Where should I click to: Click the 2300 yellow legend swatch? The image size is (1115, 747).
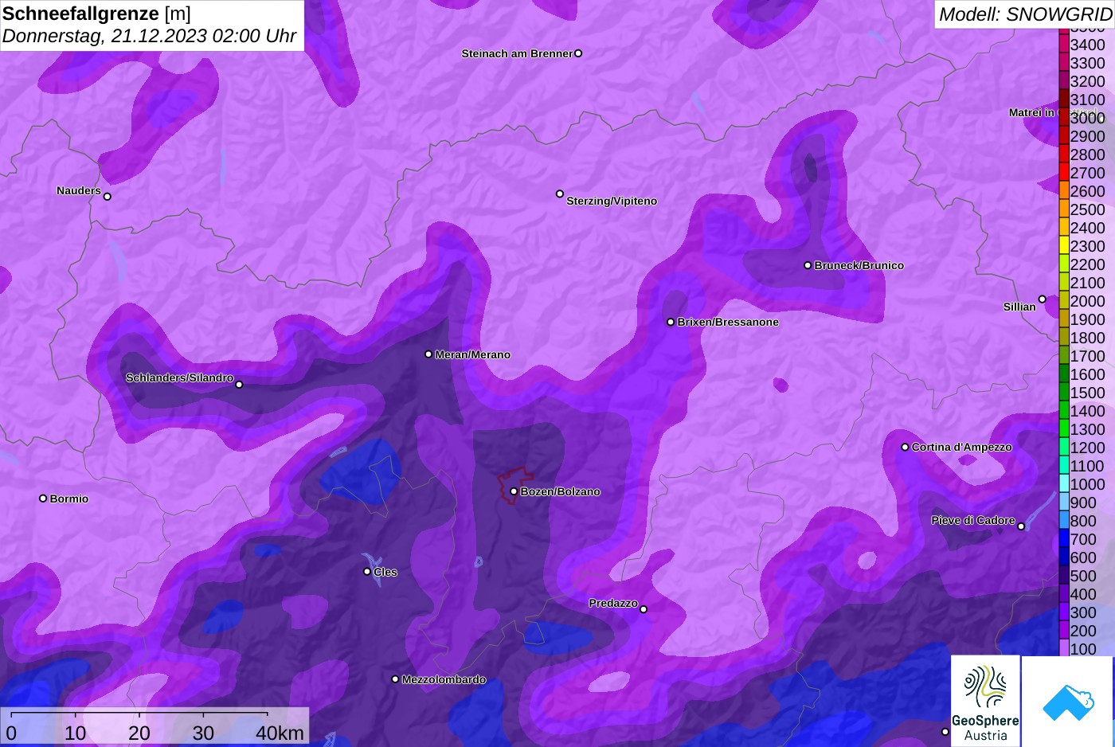[x=1063, y=246]
